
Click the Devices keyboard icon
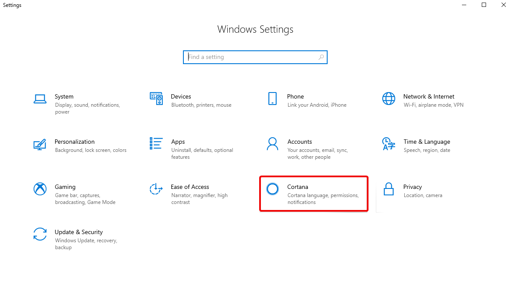(156, 99)
